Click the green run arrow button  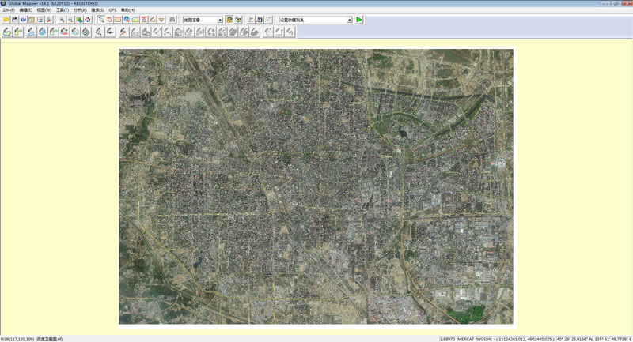(359, 20)
